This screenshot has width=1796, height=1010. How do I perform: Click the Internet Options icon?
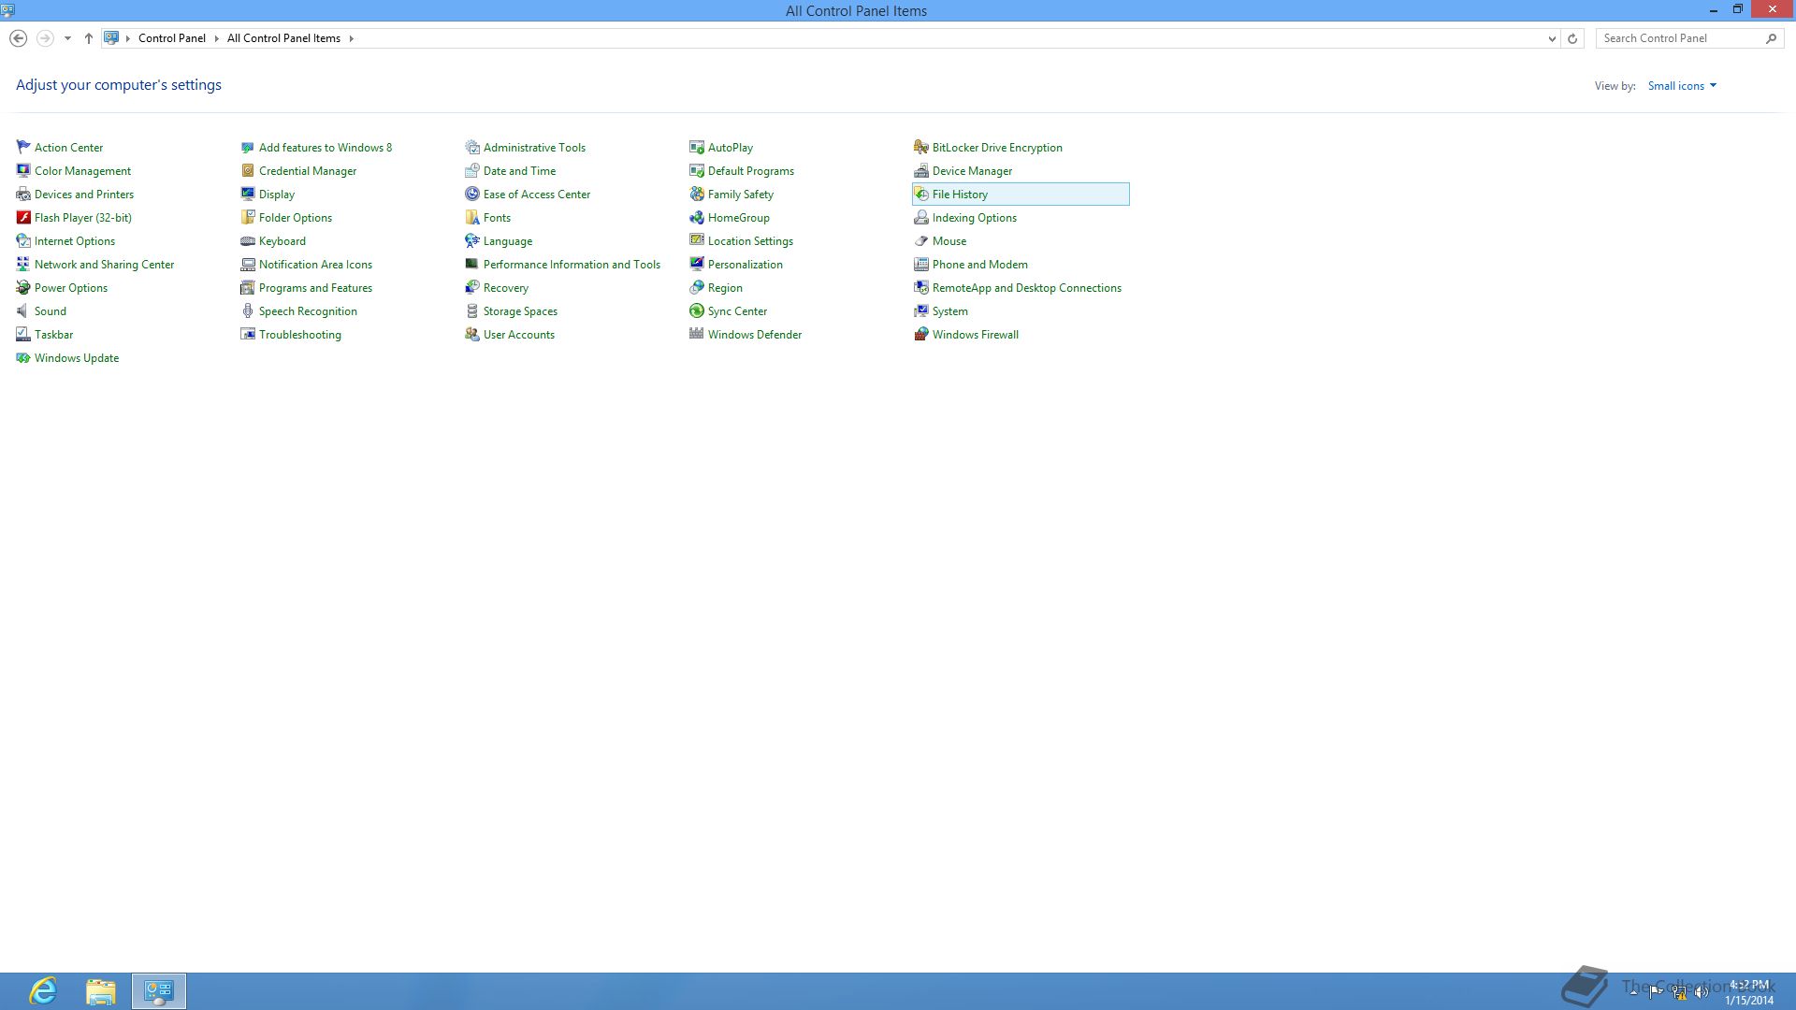pyautogui.click(x=23, y=240)
